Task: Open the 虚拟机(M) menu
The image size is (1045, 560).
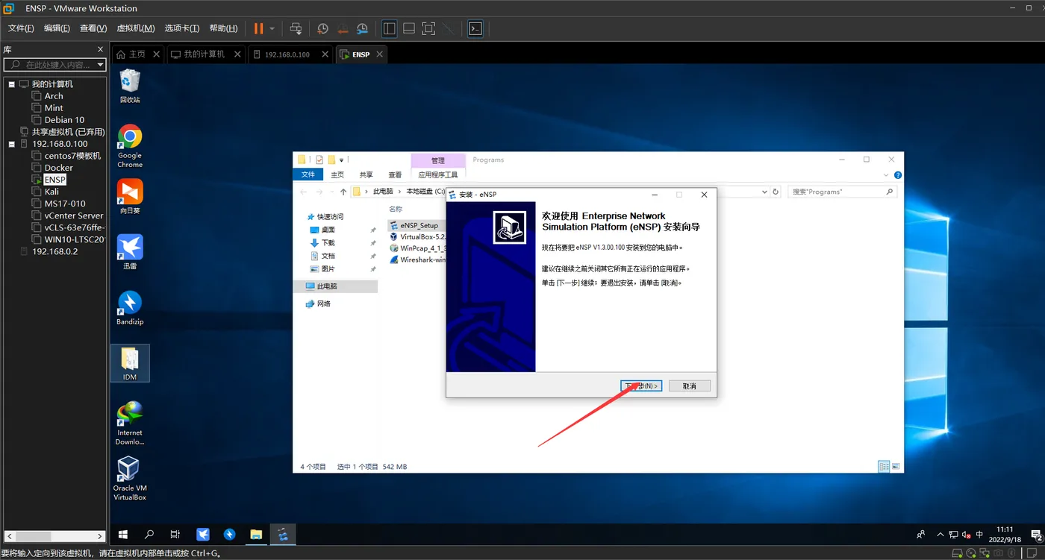Action: tap(136, 28)
